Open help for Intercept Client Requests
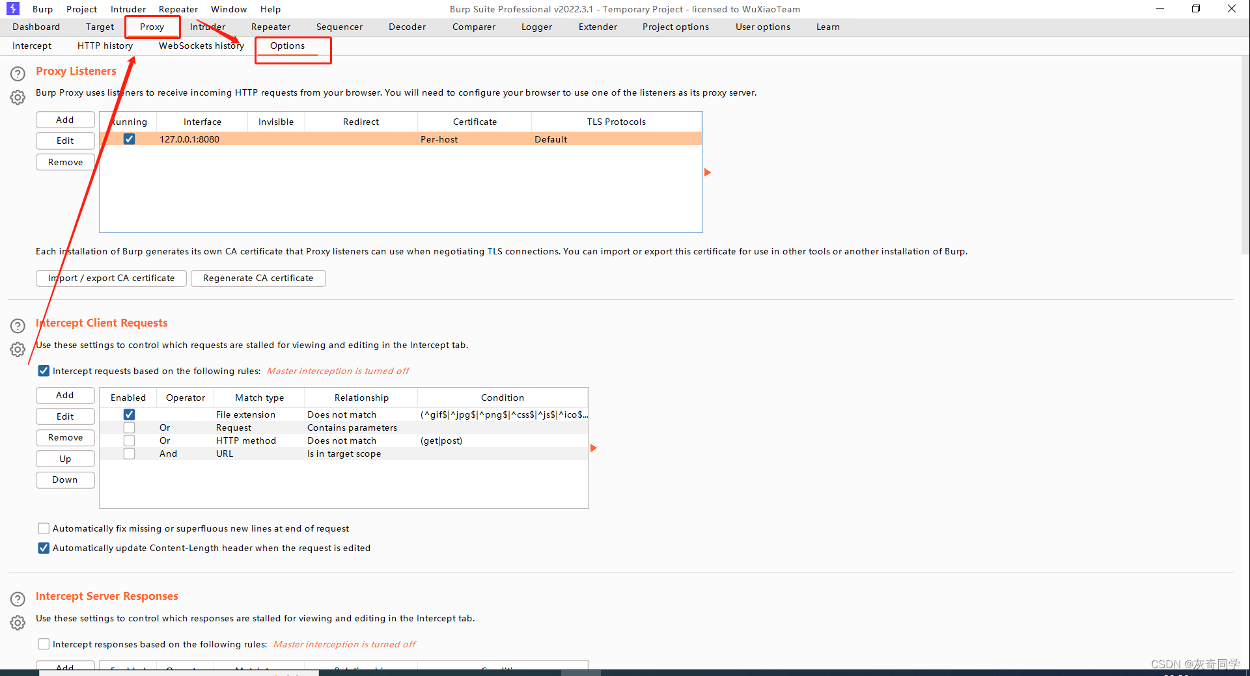 (18, 325)
